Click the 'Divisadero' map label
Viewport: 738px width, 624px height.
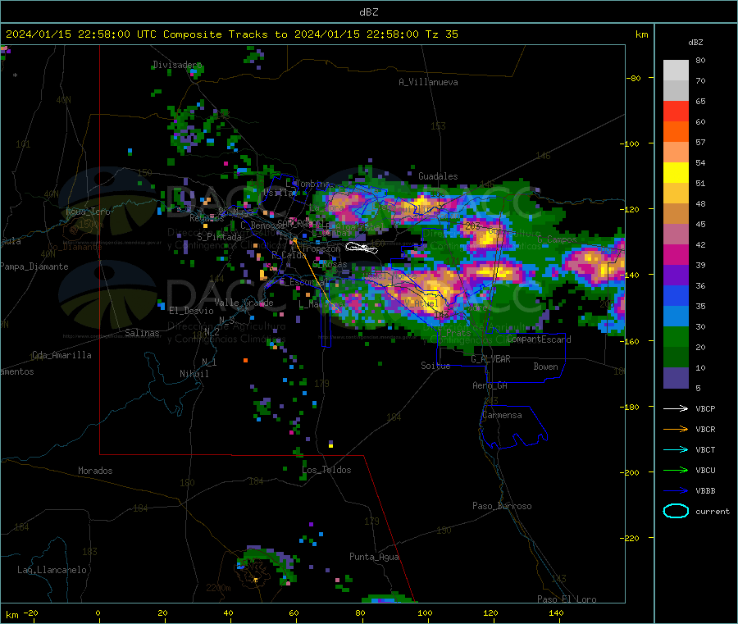(177, 65)
